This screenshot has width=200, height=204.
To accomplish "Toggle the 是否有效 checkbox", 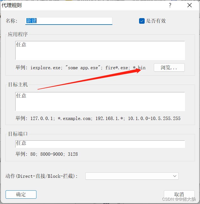I will tap(142, 21).
